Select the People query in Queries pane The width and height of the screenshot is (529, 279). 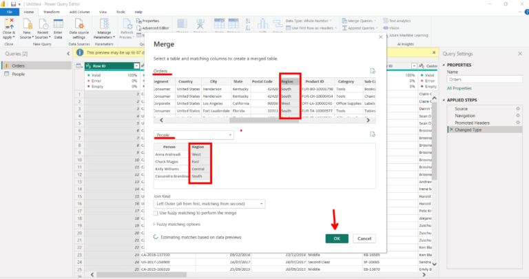coord(19,74)
